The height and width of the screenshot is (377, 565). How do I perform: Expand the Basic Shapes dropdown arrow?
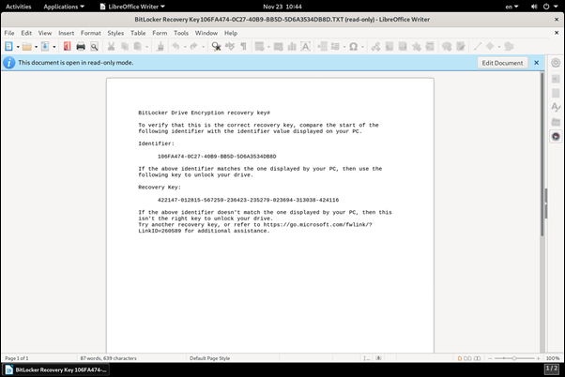(499, 47)
